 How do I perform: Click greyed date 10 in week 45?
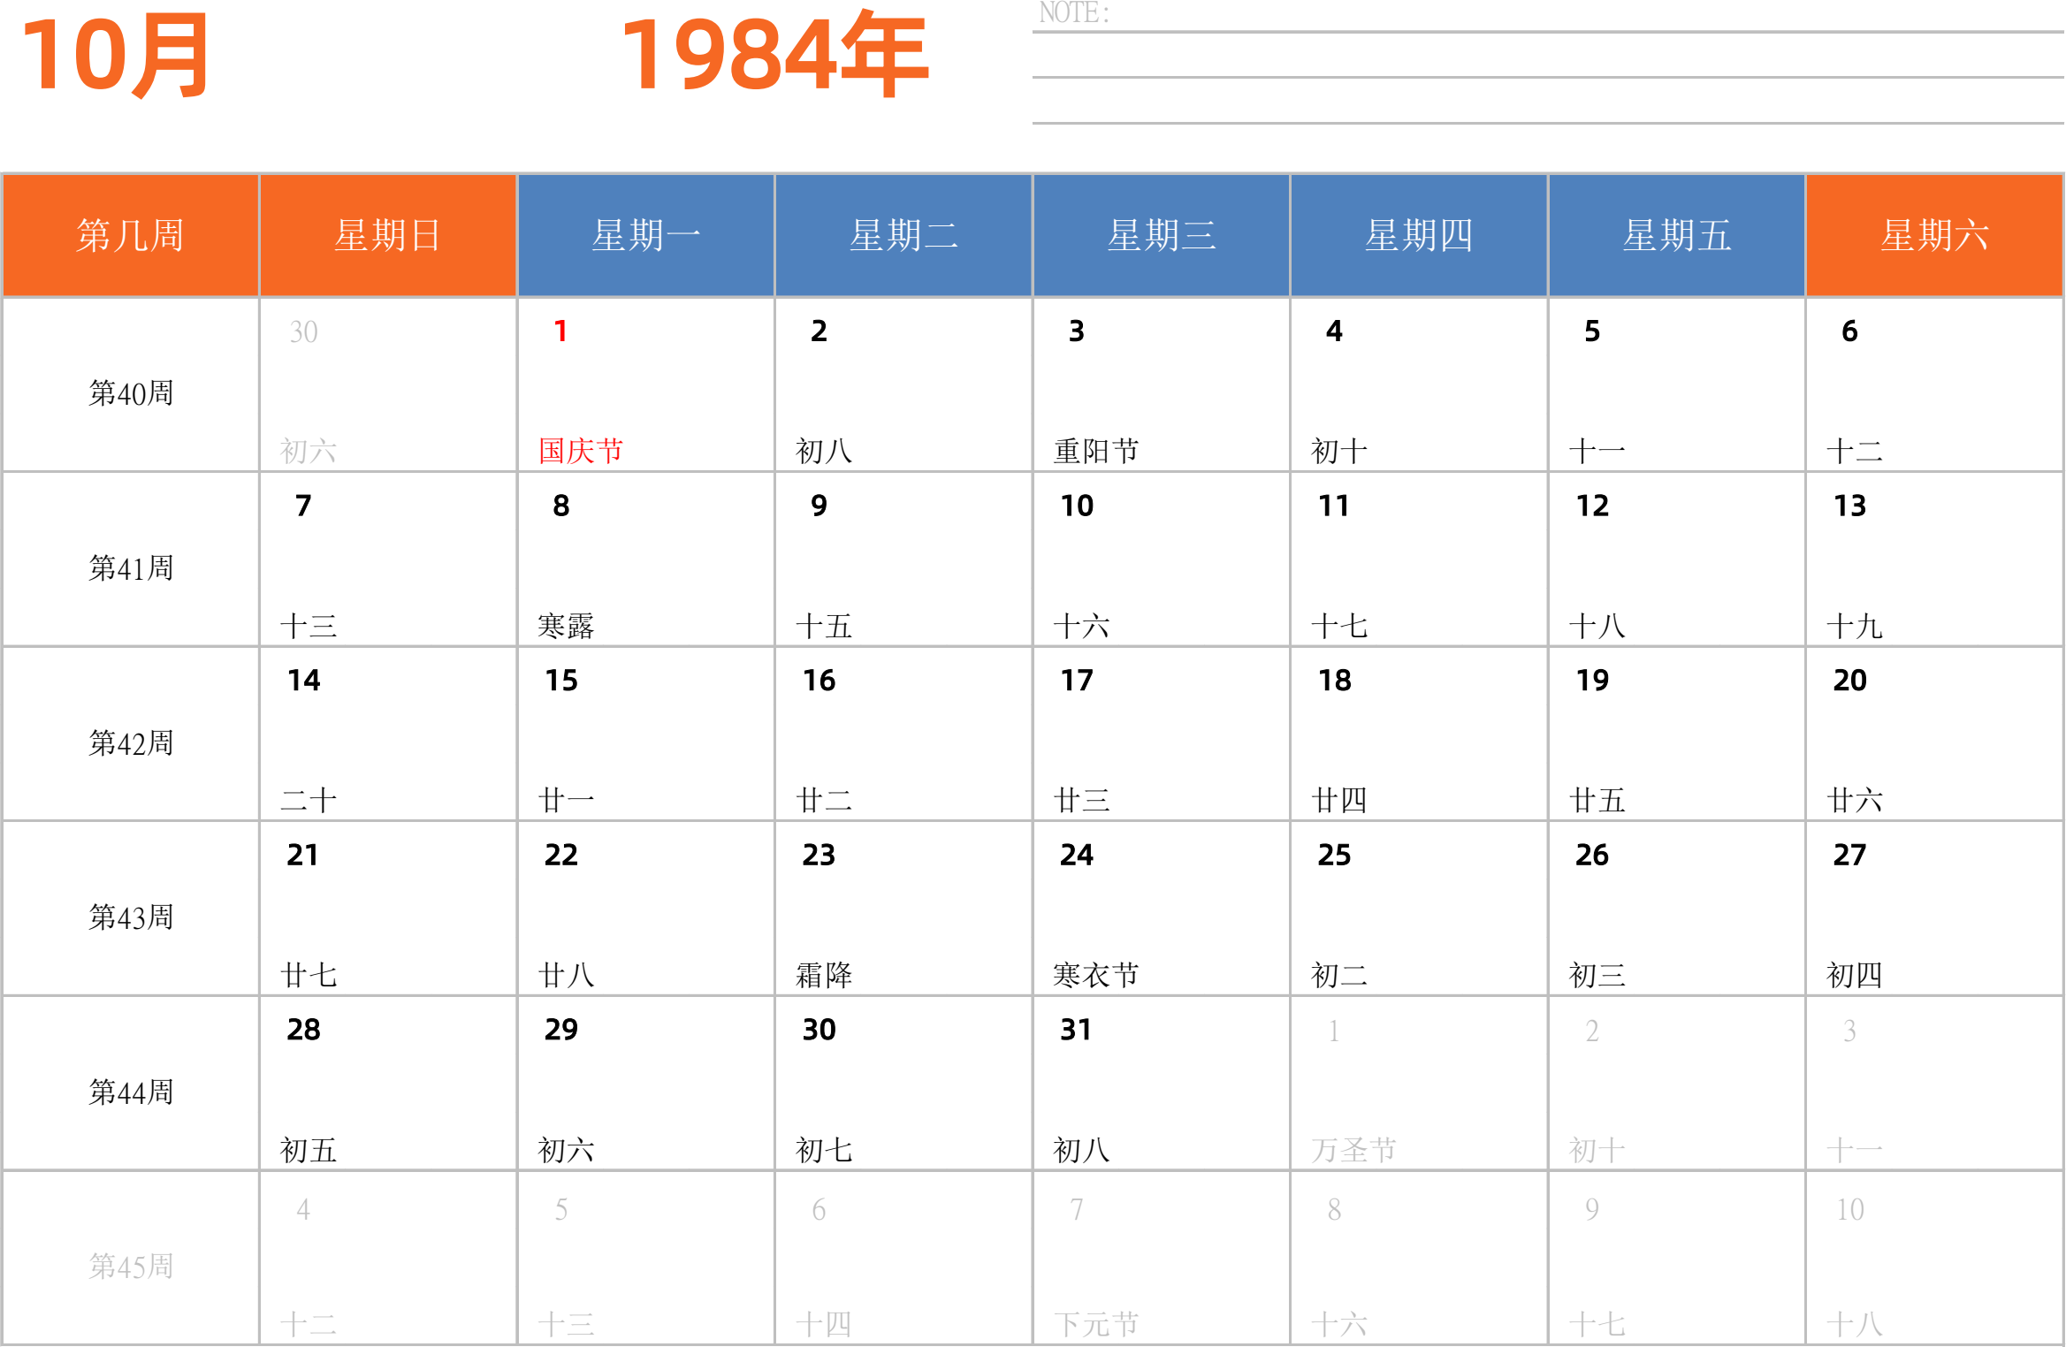1850,1209
